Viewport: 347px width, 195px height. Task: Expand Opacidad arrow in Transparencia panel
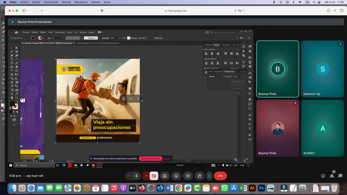coord(242,77)
